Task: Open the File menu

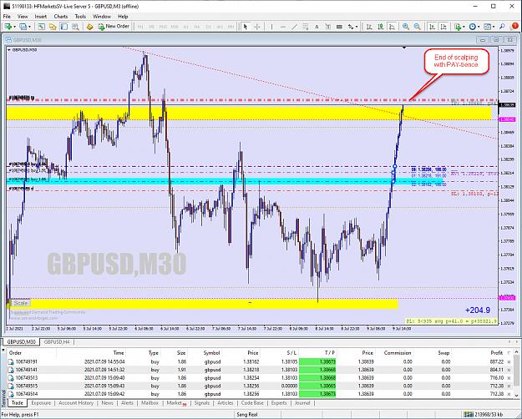Action: [x=7, y=17]
